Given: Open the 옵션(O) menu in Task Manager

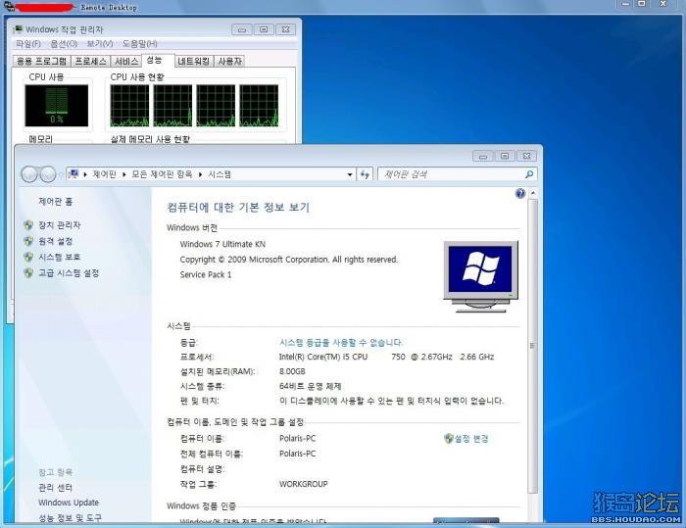Looking at the screenshot, I should (x=64, y=44).
